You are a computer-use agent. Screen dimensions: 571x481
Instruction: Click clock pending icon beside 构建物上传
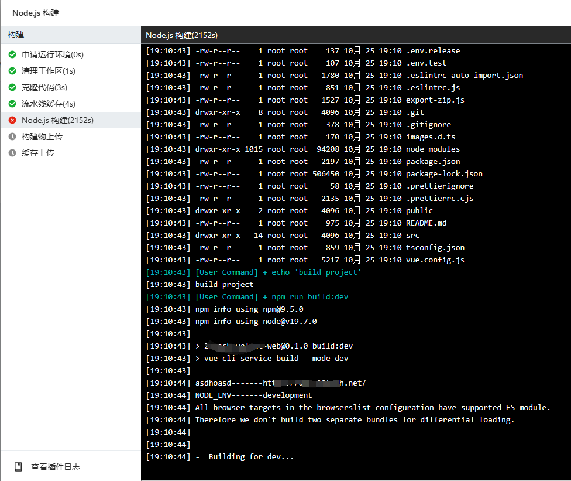tap(12, 137)
